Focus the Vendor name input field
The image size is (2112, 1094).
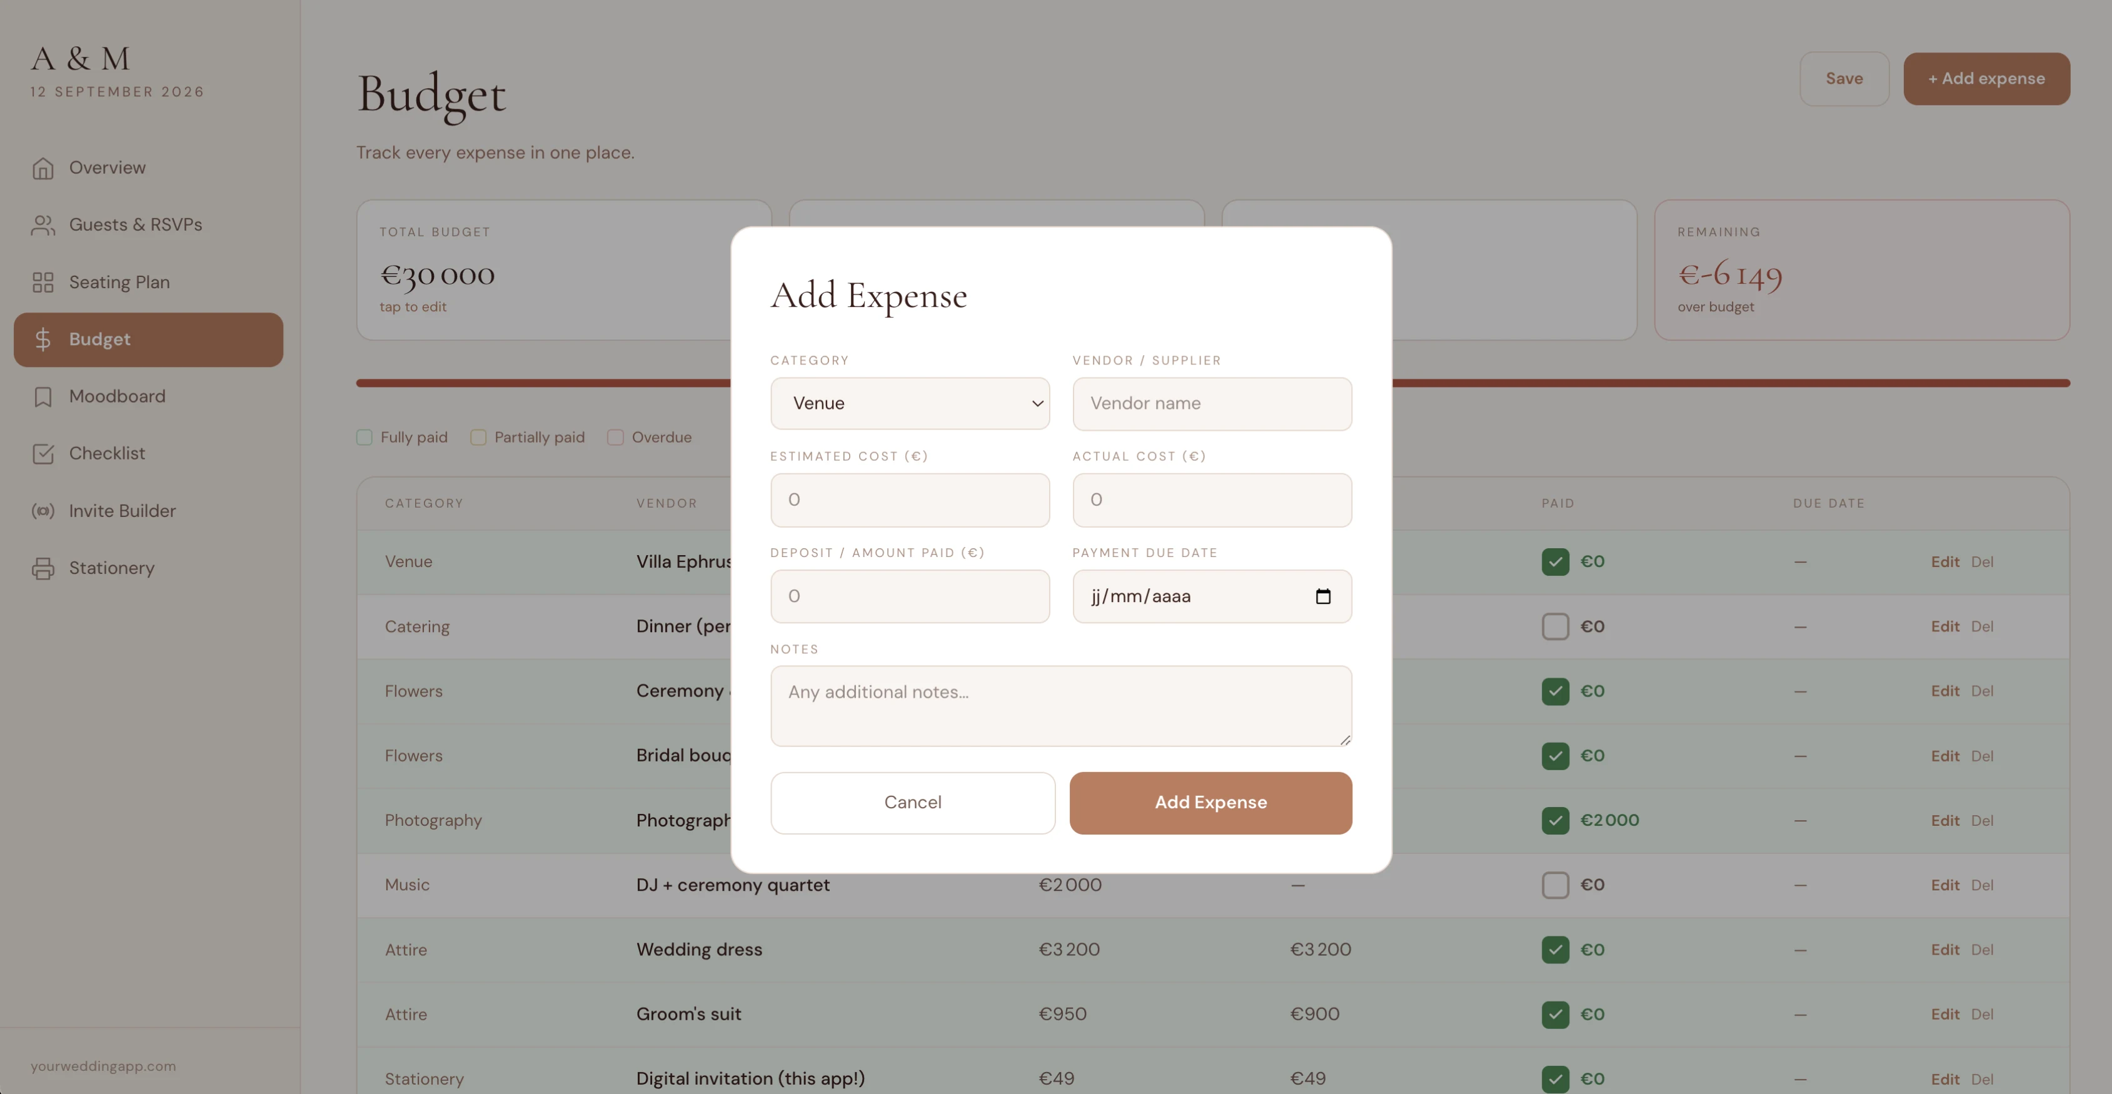tap(1212, 403)
